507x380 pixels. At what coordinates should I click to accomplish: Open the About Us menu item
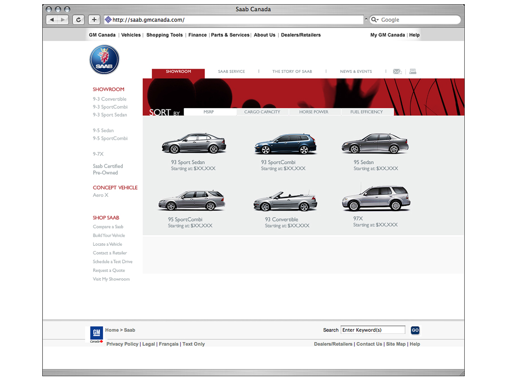(264, 35)
